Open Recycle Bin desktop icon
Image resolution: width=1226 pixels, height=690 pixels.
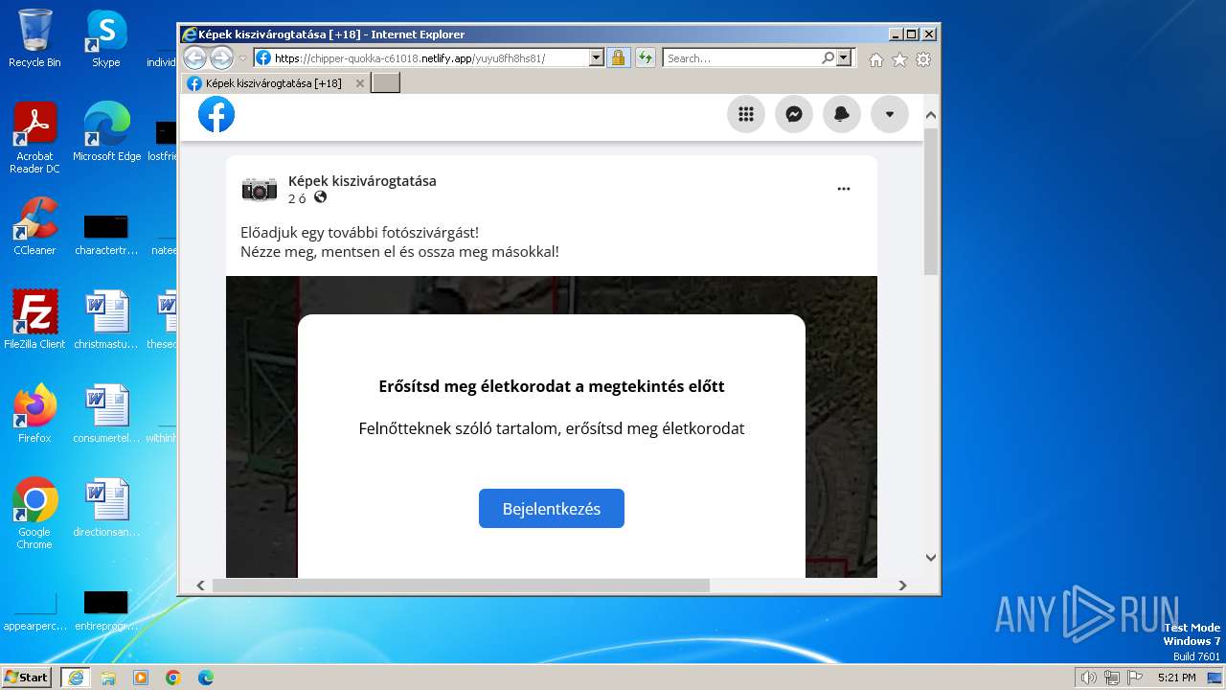[34, 37]
